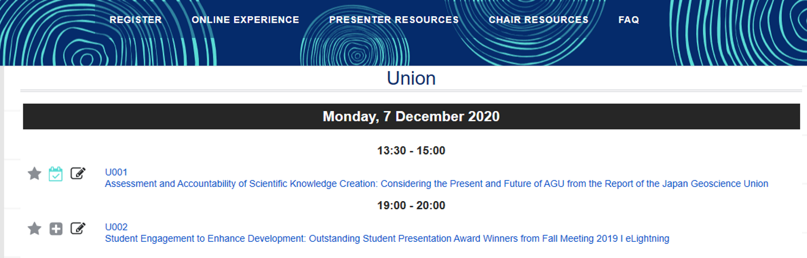Star the U002 Student Engagement session

[34, 228]
